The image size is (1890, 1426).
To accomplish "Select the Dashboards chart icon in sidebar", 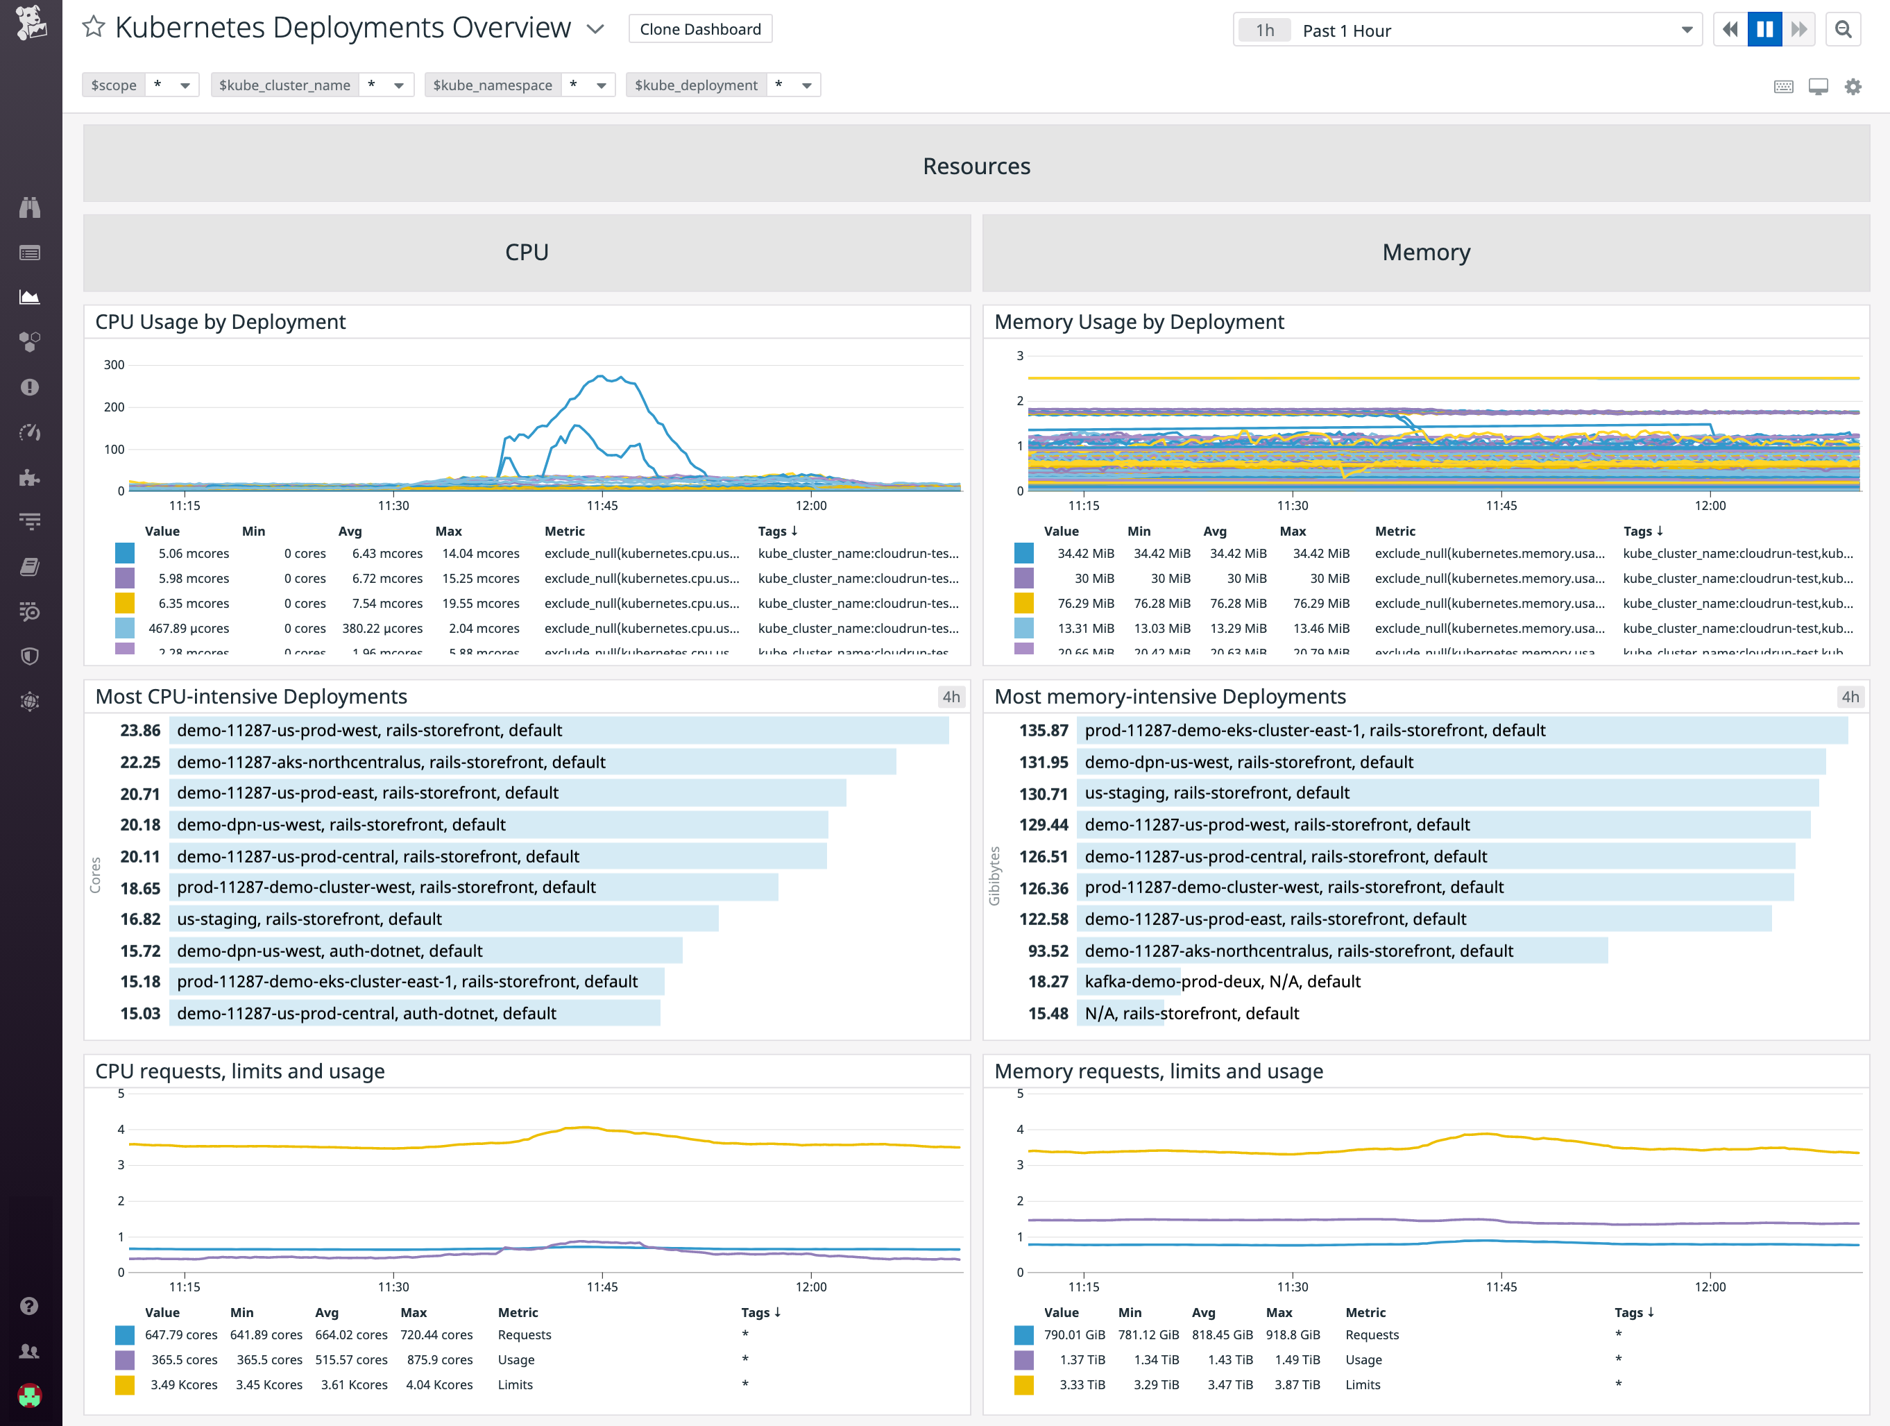I will point(30,297).
